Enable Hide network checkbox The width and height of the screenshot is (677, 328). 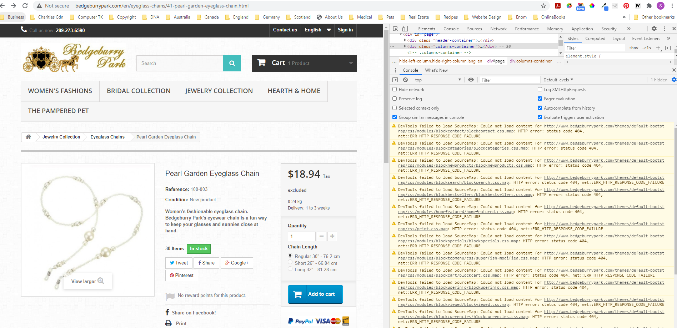click(395, 89)
